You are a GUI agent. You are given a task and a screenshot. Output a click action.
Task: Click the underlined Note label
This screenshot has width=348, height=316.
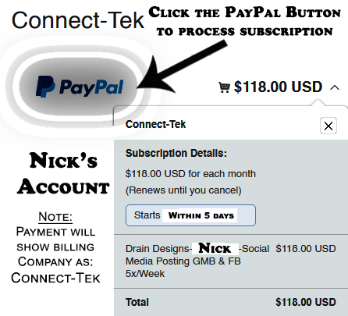tap(55, 217)
